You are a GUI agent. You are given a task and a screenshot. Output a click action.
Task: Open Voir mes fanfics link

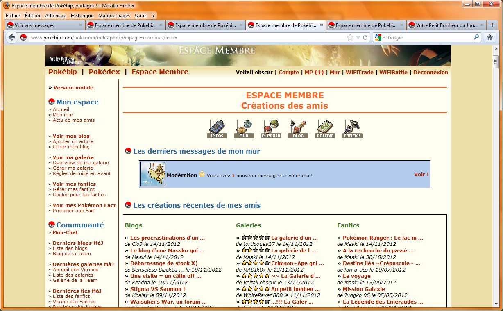(74, 184)
